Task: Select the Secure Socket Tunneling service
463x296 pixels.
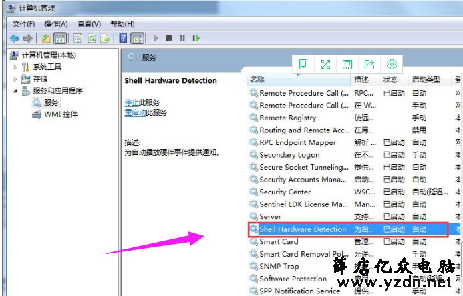Action: 354,167
